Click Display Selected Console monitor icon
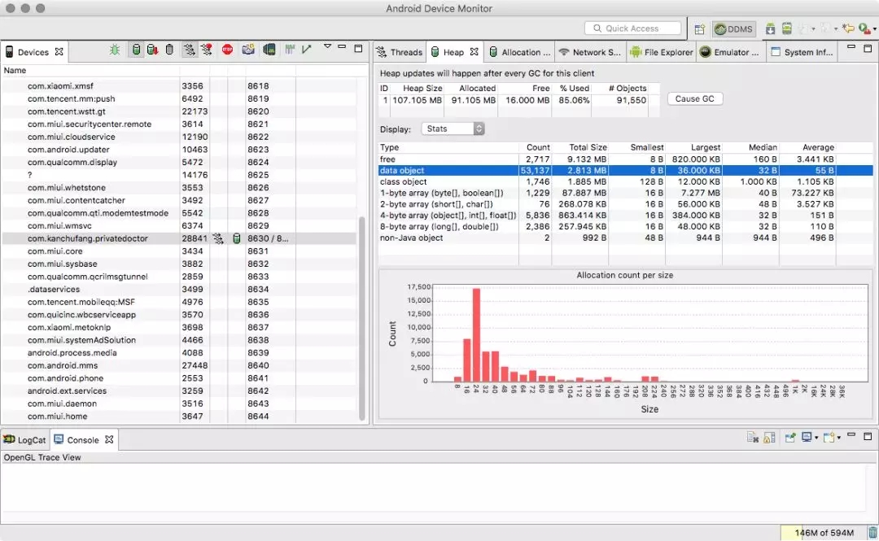The width and height of the screenshot is (879, 541). [x=807, y=438]
